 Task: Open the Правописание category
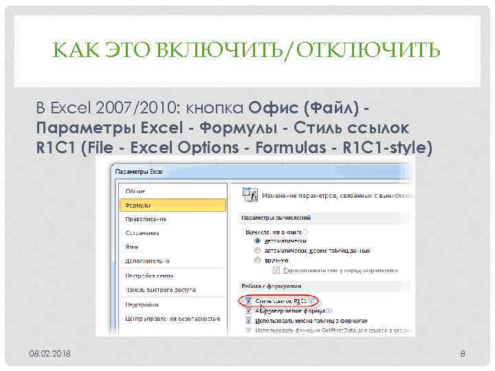tap(146, 219)
